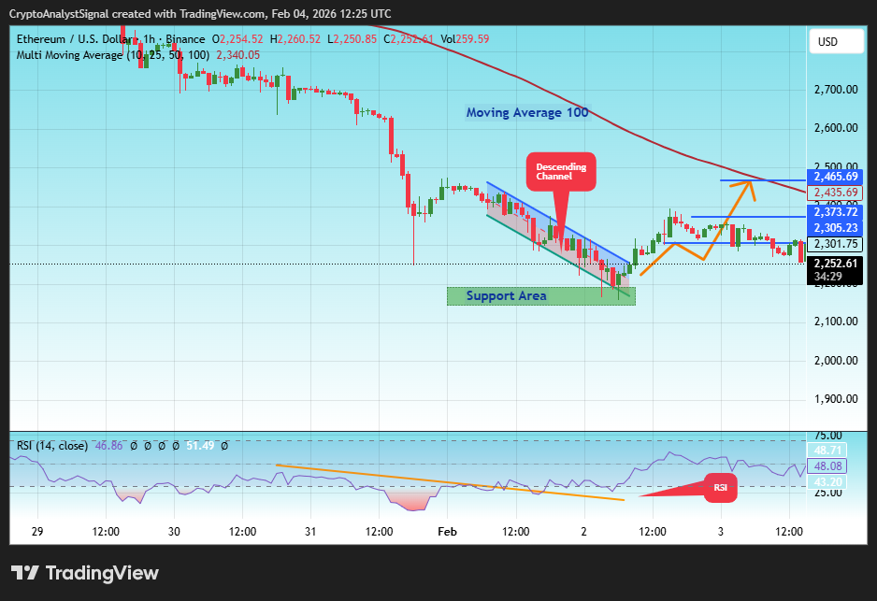Click the 48.08 RSI axis label
Image resolution: width=877 pixels, height=601 pixels.
827,466
